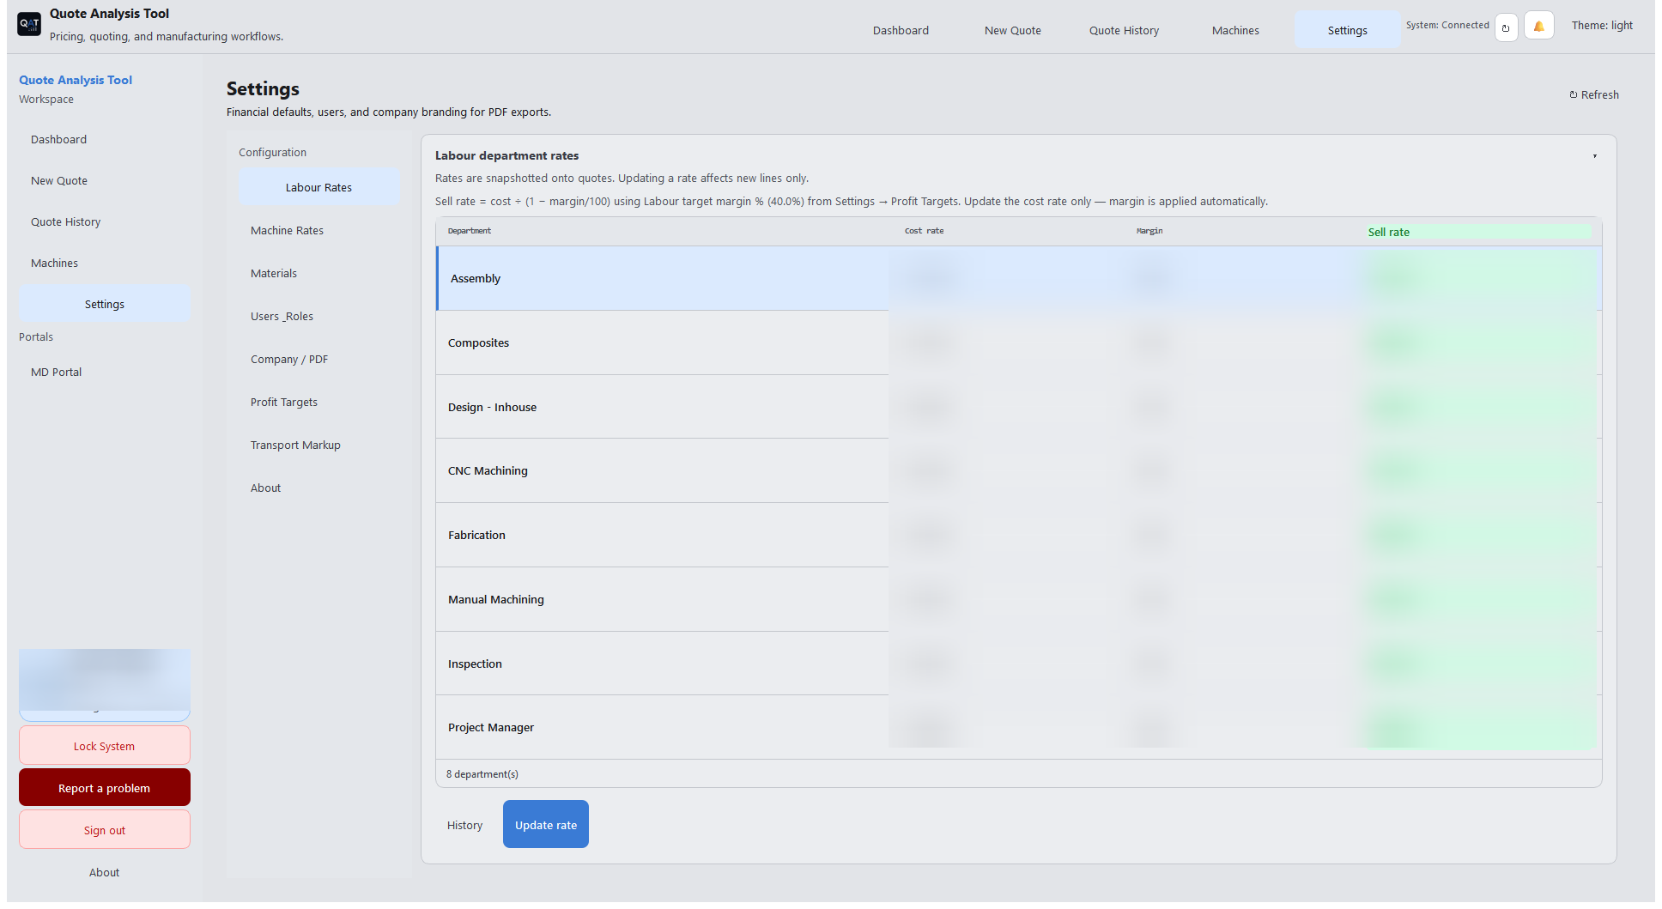Toggle the Theme: light switch
The height and width of the screenshot is (909, 1662).
[x=1602, y=26]
